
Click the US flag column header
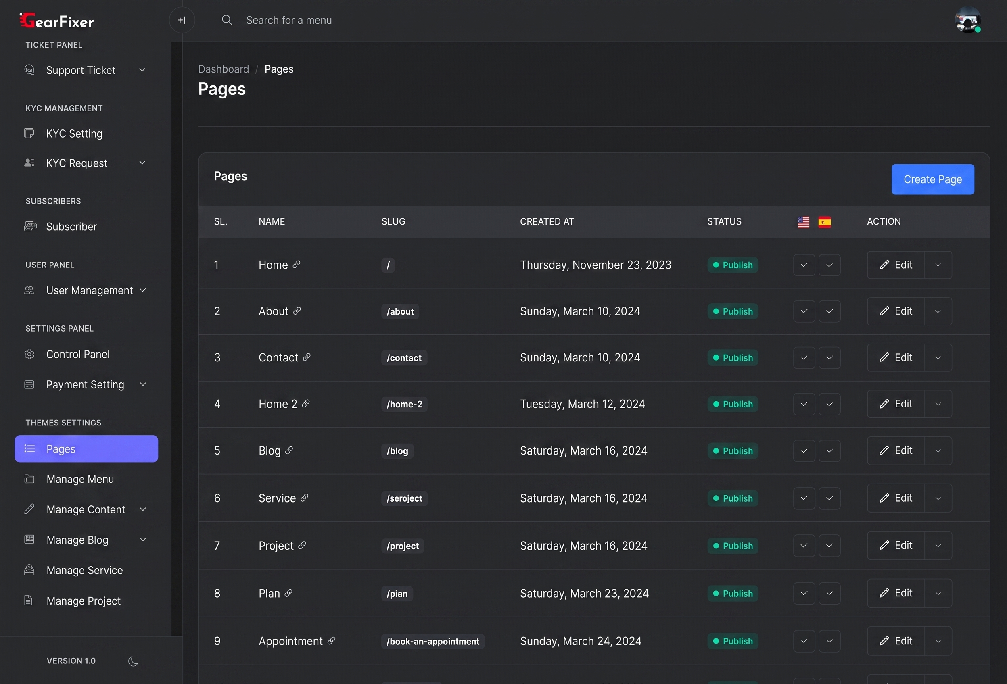[803, 222]
